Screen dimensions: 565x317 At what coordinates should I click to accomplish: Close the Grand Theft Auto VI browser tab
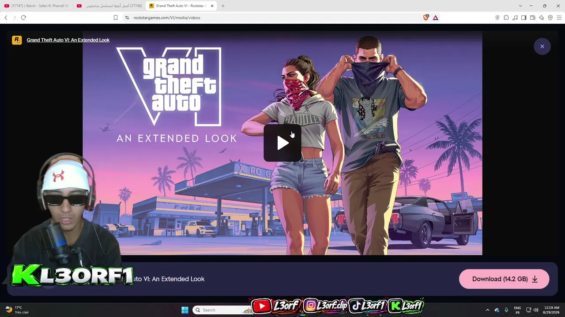[212, 6]
